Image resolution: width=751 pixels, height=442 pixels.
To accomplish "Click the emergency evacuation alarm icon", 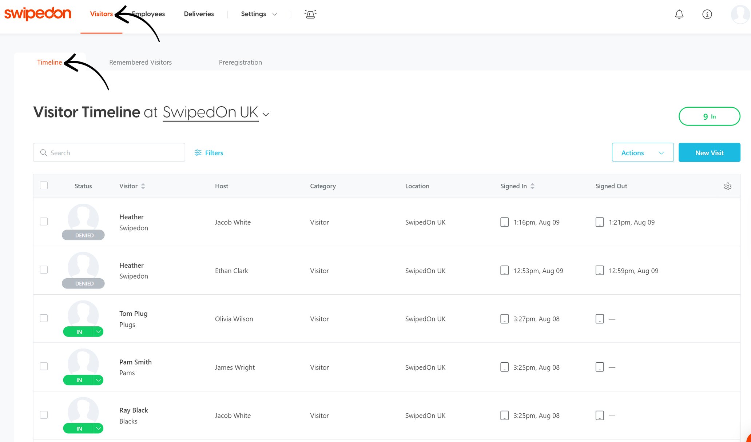I will click(310, 14).
